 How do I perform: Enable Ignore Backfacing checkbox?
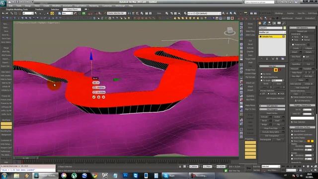[261, 77]
